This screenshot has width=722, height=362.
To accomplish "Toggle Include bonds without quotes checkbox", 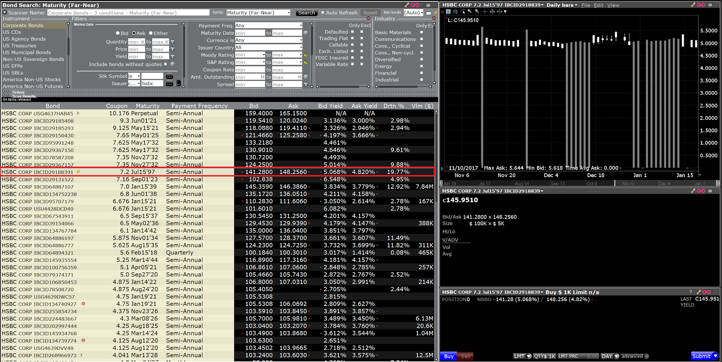I will [166, 64].
